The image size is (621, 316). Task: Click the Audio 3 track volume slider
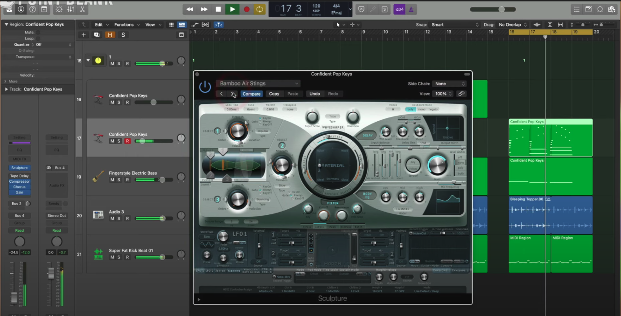click(x=154, y=218)
